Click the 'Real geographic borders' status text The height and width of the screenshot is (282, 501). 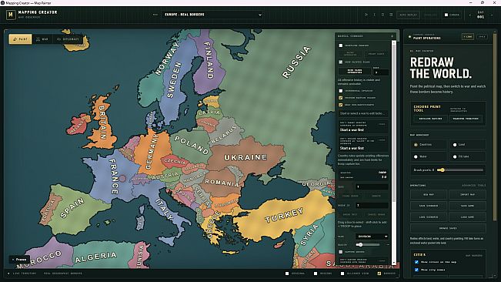click(63, 274)
